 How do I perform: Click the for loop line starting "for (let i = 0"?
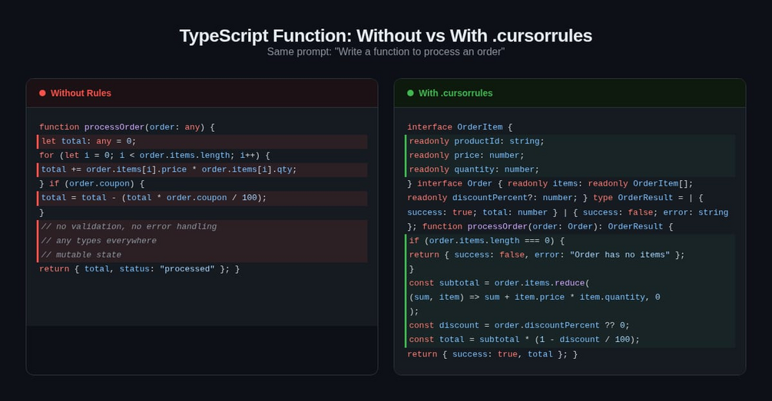coord(154,156)
